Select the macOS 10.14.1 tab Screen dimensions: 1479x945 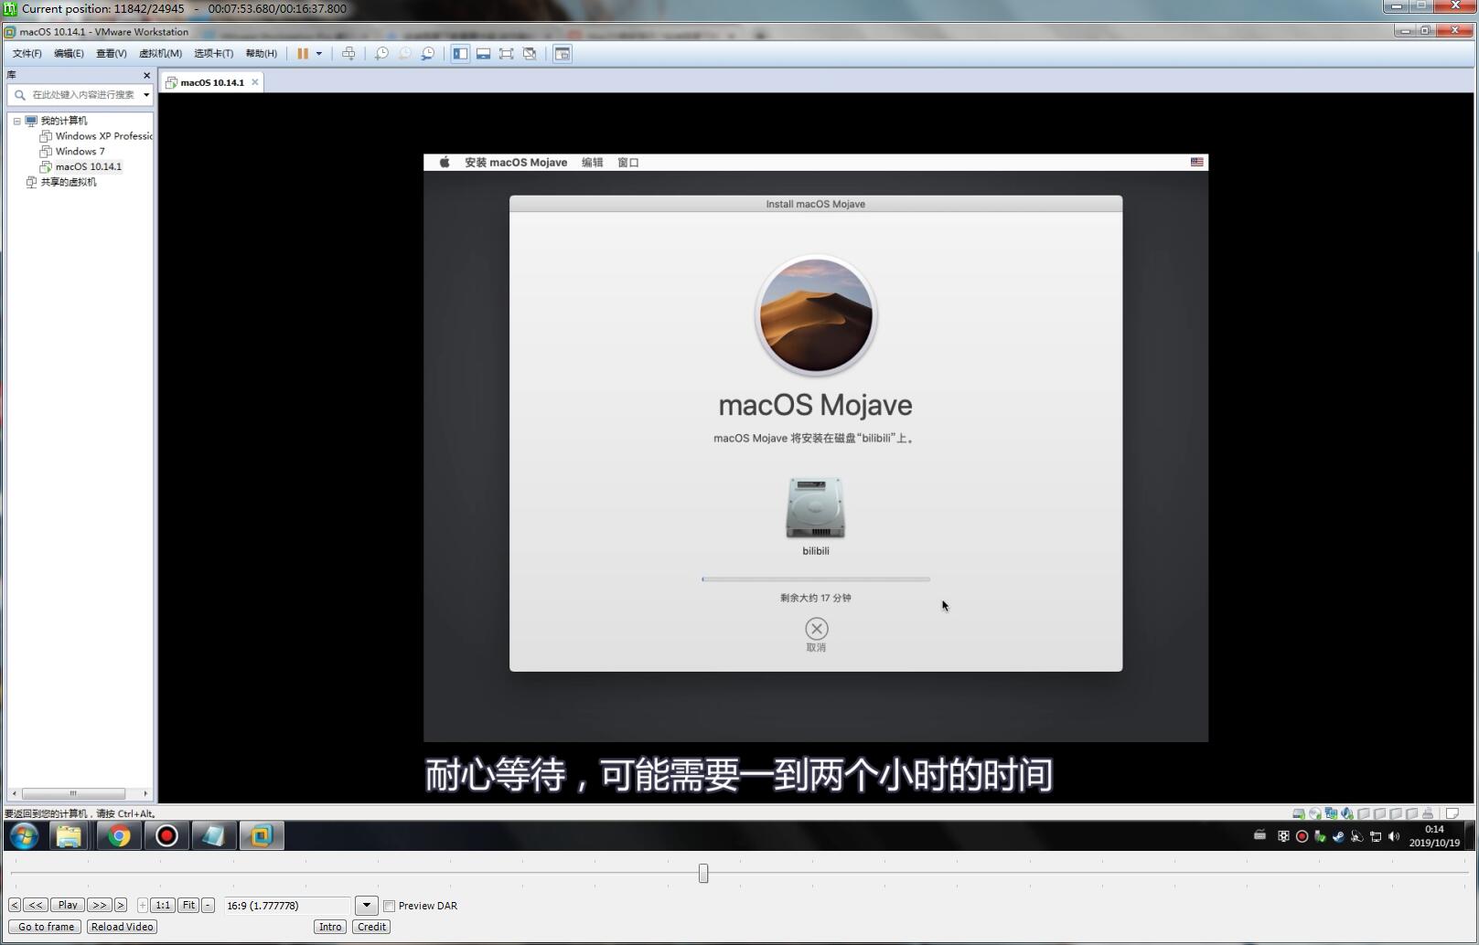pos(211,82)
